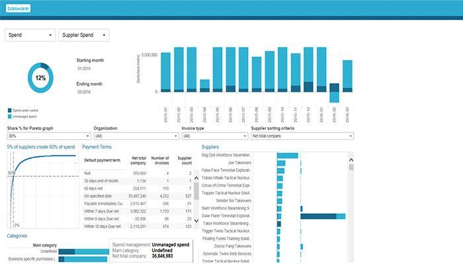The image size is (463, 264).
Task: Click the Undefined category bar
Action: (84, 251)
